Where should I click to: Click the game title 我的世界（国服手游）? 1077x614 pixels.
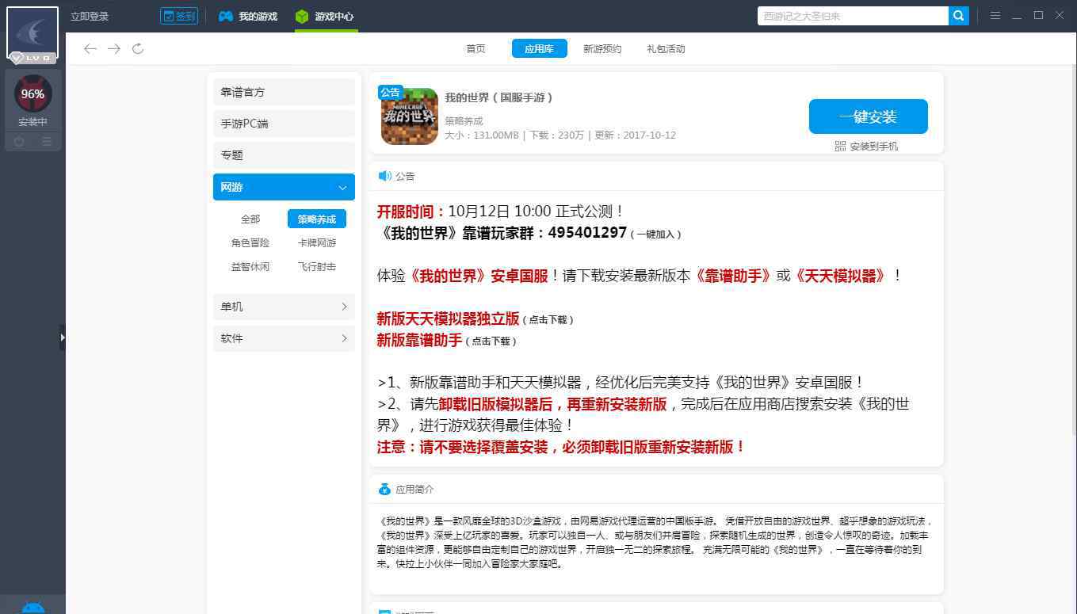point(499,97)
